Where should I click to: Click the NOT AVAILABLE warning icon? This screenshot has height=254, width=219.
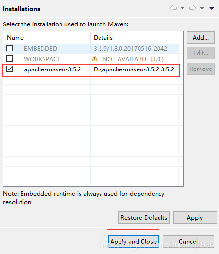click(x=95, y=59)
